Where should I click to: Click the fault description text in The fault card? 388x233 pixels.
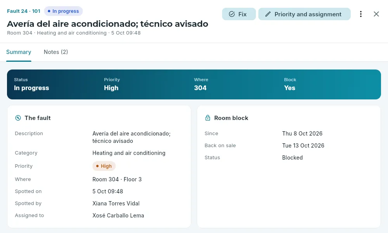point(132,137)
